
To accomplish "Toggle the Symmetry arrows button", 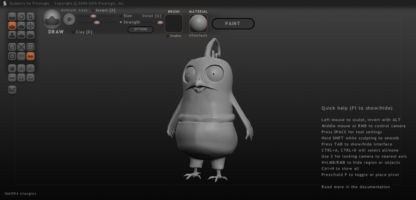I will 30,56.
